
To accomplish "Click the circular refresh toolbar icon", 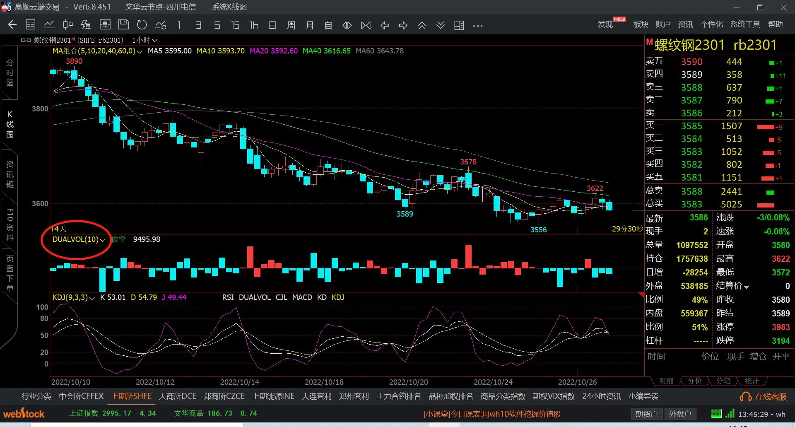I will [x=142, y=25].
